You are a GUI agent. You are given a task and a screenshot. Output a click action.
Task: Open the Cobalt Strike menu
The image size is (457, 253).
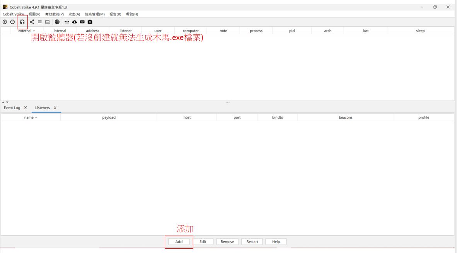[13, 14]
